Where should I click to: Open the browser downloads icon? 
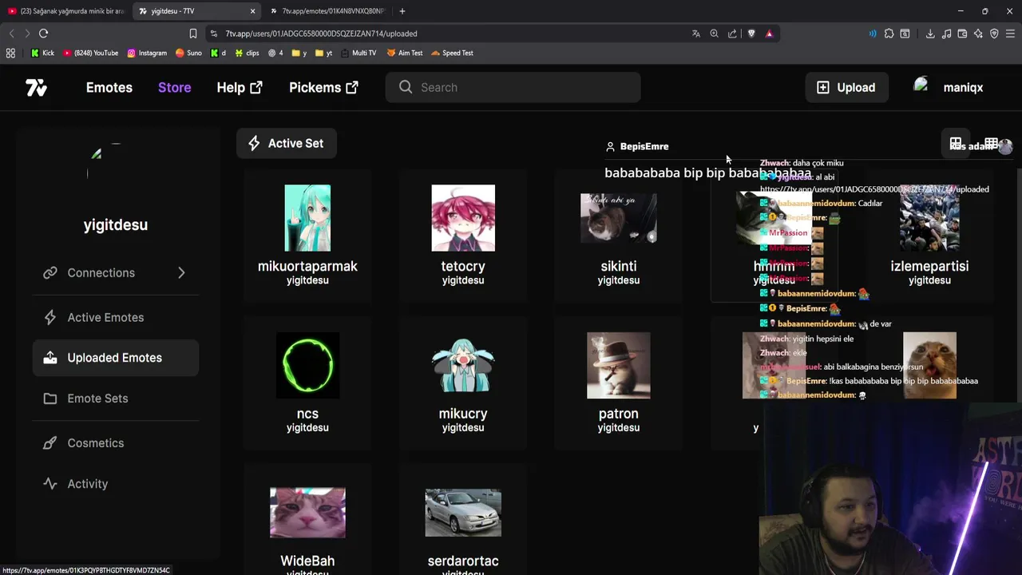(x=930, y=34)
